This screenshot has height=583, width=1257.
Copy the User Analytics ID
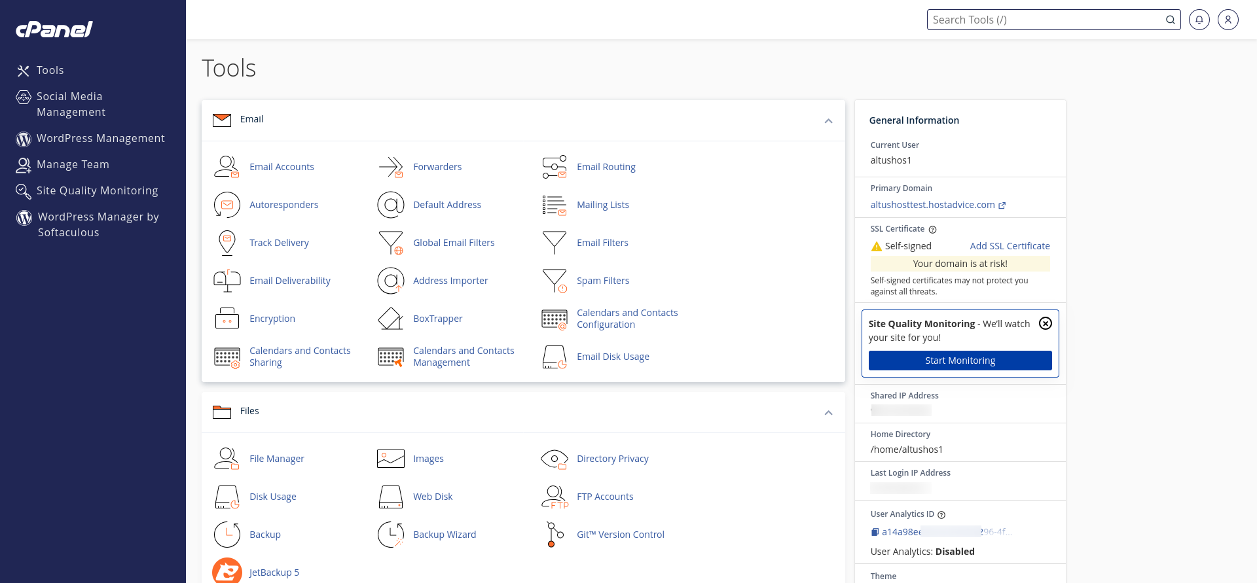click(875, 532)
